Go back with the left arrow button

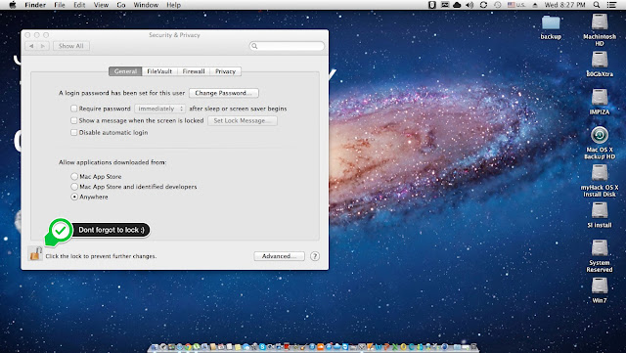click(31, 46)
